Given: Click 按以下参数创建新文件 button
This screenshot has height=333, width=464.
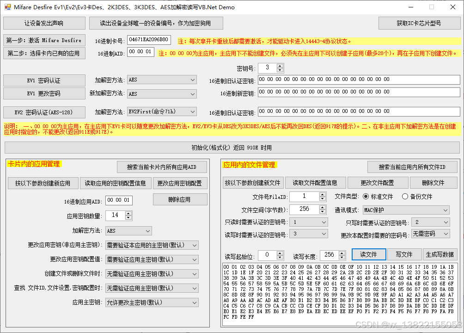Looking at the screenshot, I should 253,183.
